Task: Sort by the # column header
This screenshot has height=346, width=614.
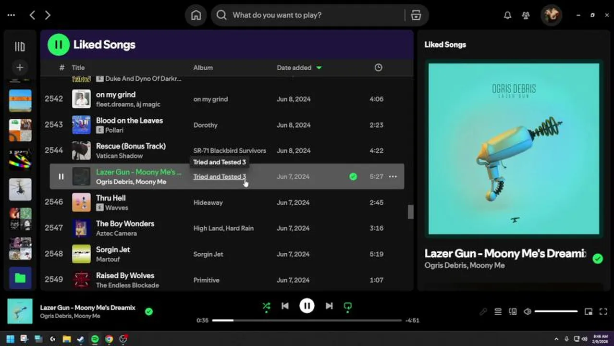Action: [61, 68]
